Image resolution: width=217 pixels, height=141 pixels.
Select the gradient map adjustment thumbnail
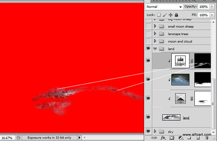coord(180,99)
